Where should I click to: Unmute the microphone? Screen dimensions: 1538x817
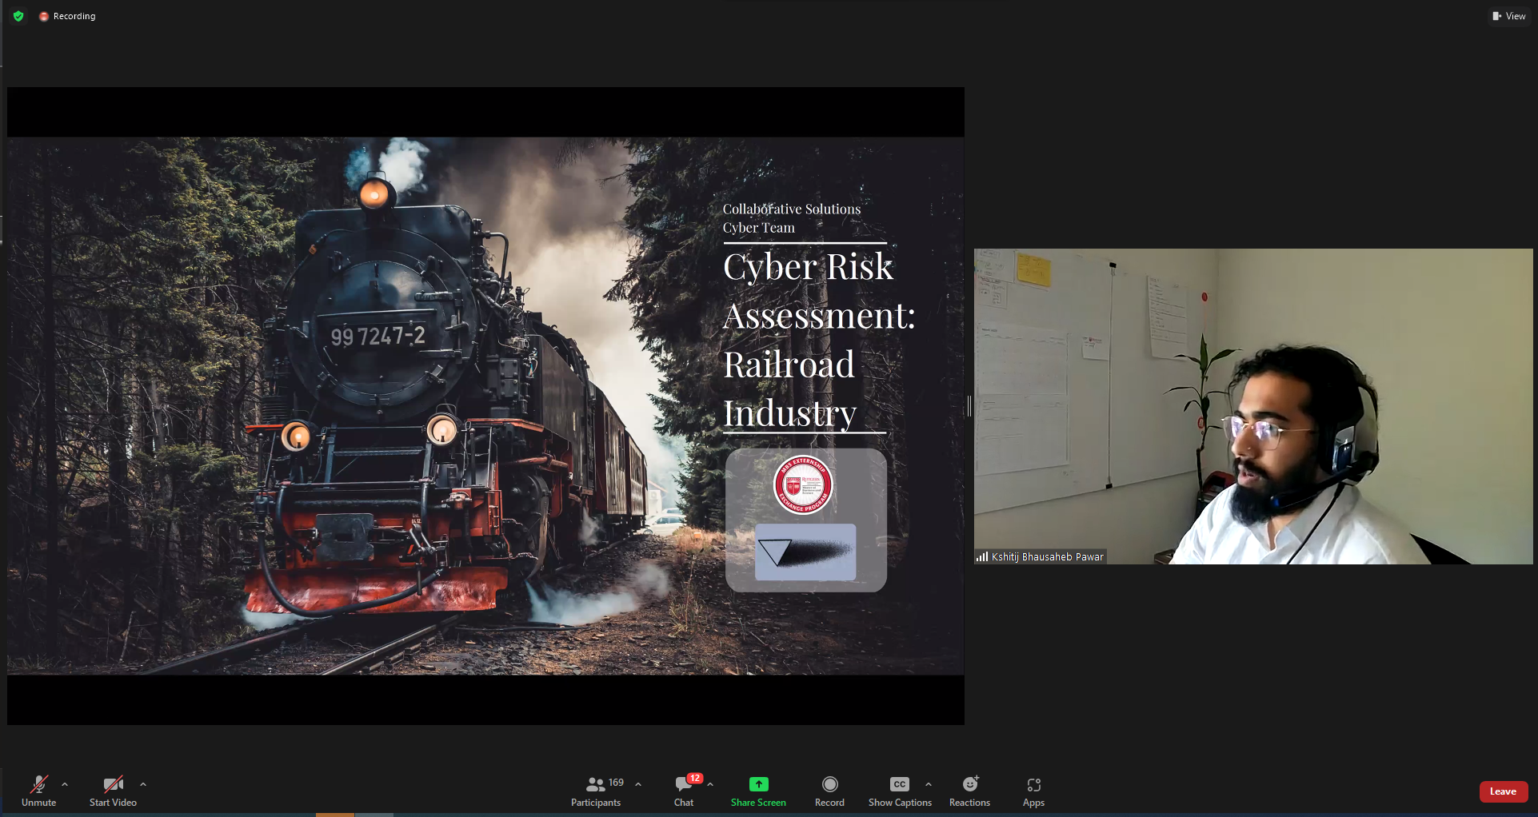tap(38, 791)
